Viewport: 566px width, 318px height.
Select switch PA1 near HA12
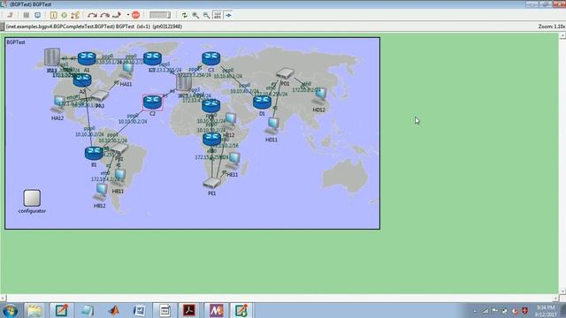click(100, 95)
